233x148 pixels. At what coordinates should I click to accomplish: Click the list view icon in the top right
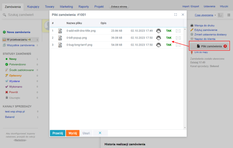[x=229, y=15]
